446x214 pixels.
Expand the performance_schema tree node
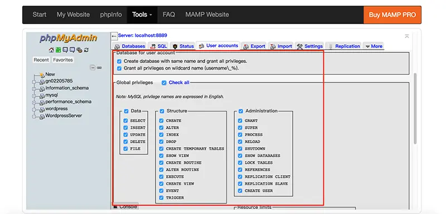tap(34, 103)
